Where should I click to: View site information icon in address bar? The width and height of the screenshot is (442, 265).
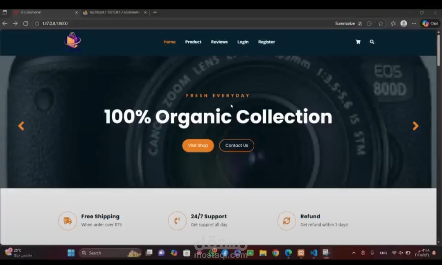pyautogui.click(x=37, y=23)
